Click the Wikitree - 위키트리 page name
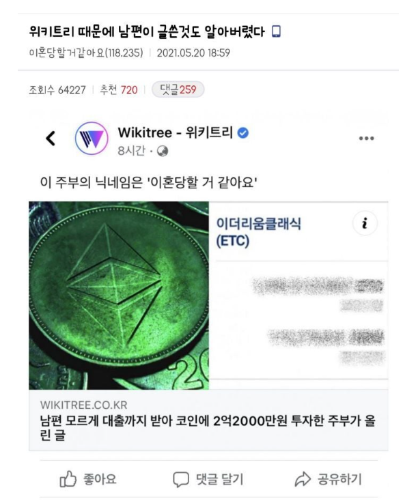The height and width of the screenshot is (503, 418). pyautogui.click(x=176, y=132)
